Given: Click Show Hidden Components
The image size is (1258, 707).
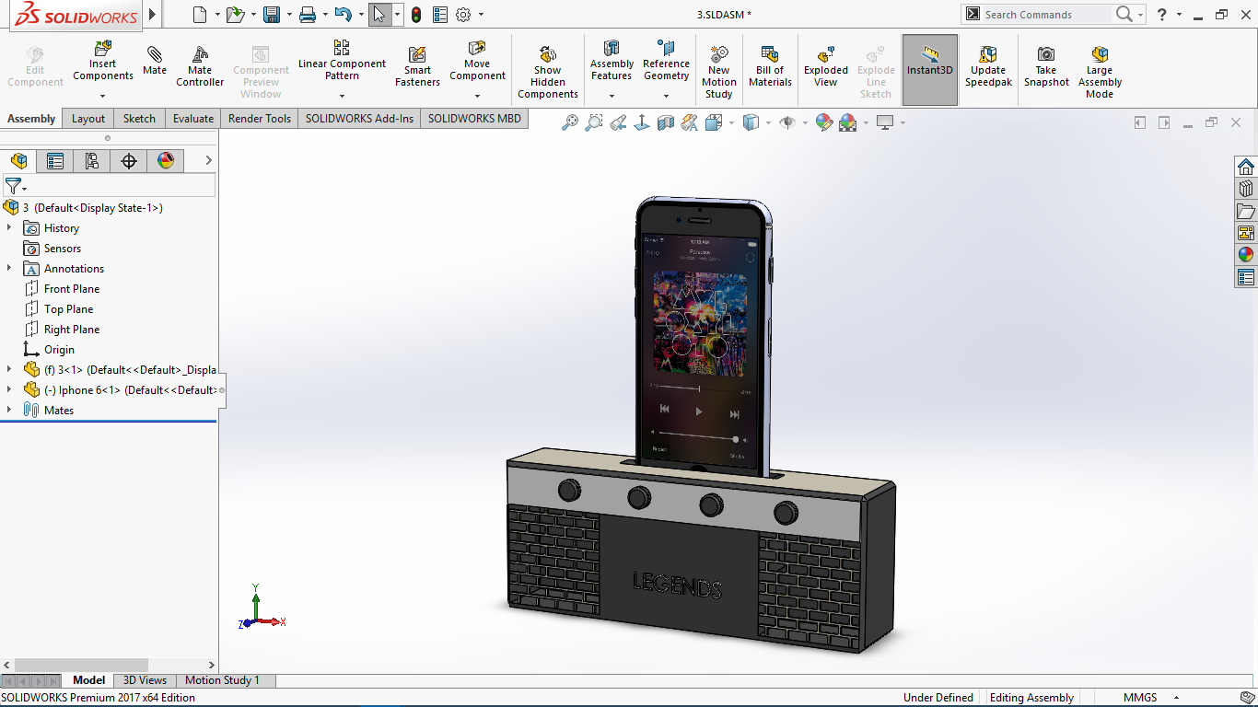Looking at the screenshot, I should (547, 72).
